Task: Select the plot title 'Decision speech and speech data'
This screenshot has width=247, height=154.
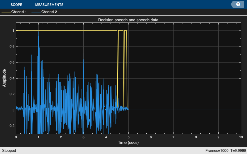Action: tap(128, 20)
